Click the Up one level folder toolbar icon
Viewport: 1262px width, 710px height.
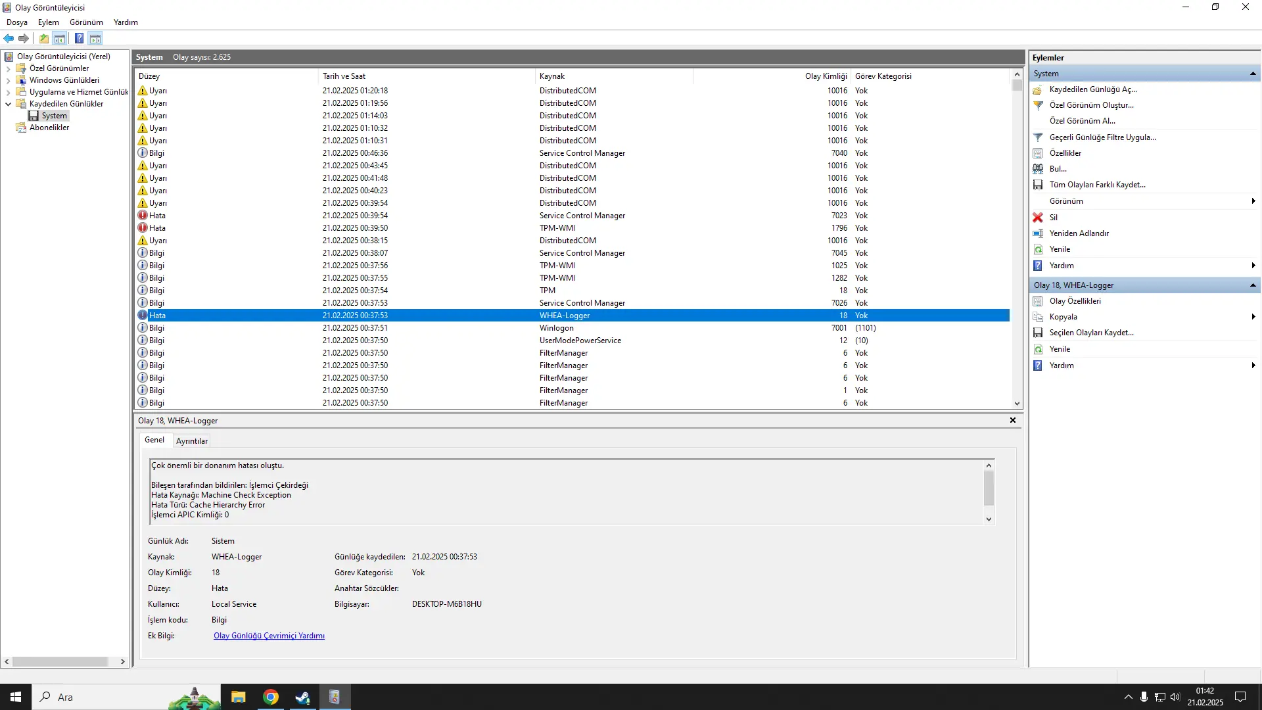point(43,38)
